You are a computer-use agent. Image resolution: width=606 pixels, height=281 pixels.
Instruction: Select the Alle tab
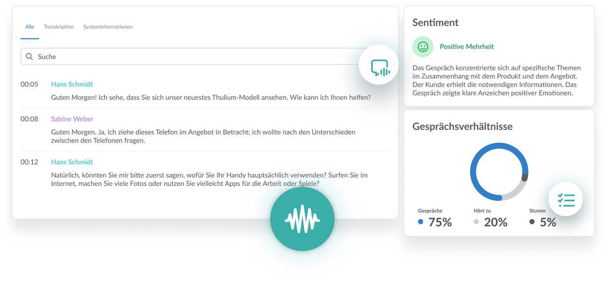tap(29, 27)
